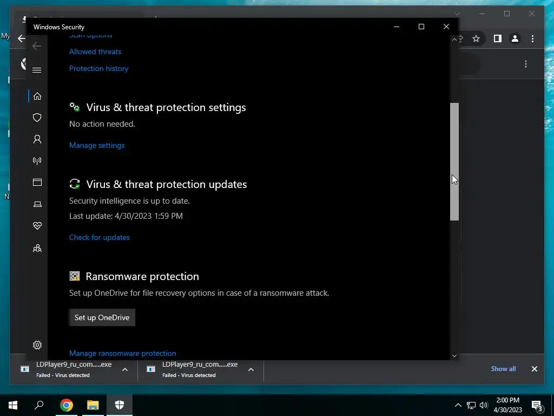This screenshot has height=416, width=554.
Task: Open Device security laptop icon
Action: coord(37,204)
